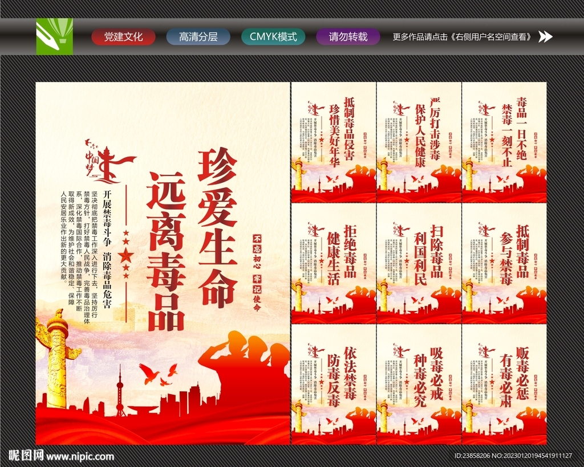Screen dimensions: 584x467
Task: Click the 不忘初心 牢记使命 vertical text
Action: 257,273
